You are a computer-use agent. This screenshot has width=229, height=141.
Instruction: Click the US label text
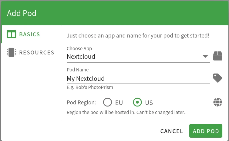click(149, 103)
